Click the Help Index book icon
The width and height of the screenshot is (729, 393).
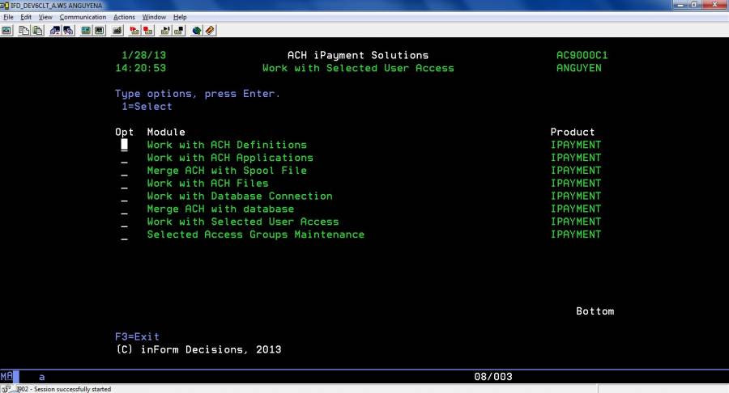click(x=210, y=31)
